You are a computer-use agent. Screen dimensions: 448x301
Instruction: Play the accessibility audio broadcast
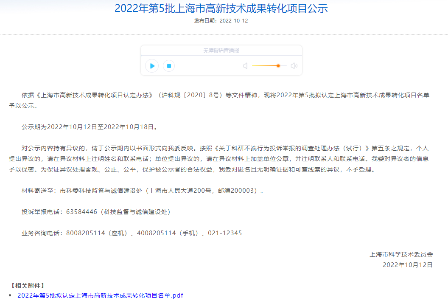click(x=152, y=66)
